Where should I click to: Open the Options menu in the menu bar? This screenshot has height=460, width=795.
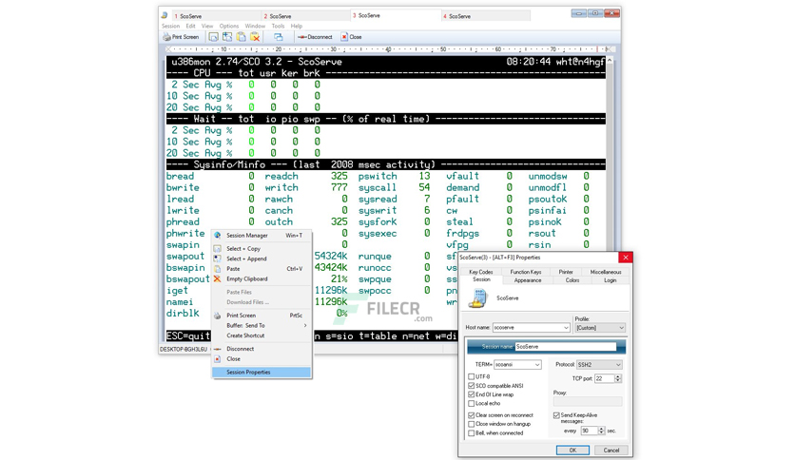(229, 26)
